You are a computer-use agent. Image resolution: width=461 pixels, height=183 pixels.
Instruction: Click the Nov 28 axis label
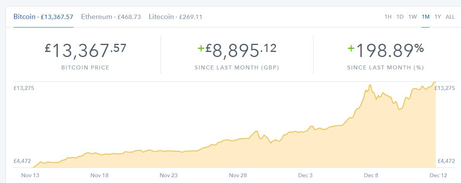tap(238, 175)
